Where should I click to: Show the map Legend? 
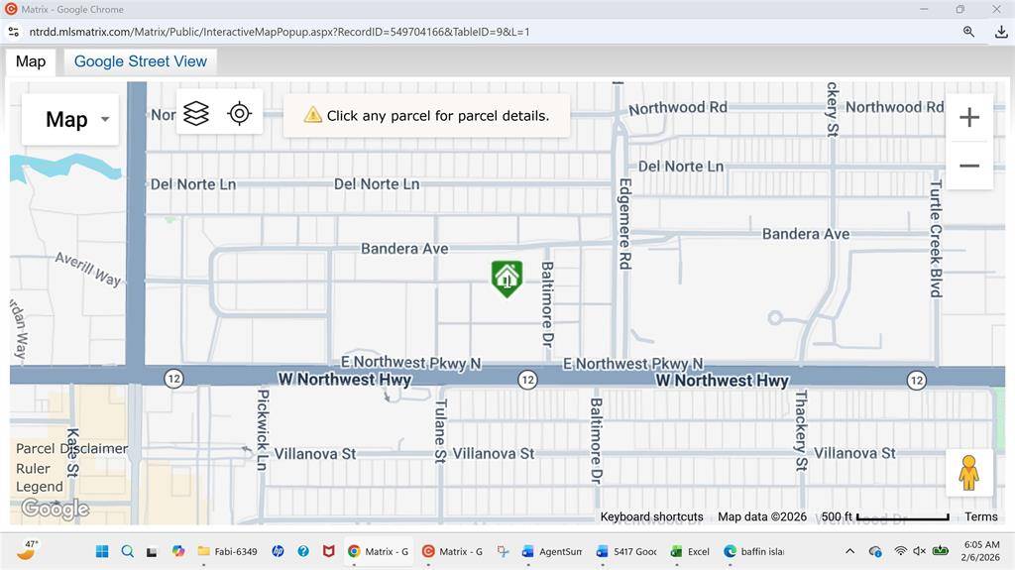click(39, 487)
